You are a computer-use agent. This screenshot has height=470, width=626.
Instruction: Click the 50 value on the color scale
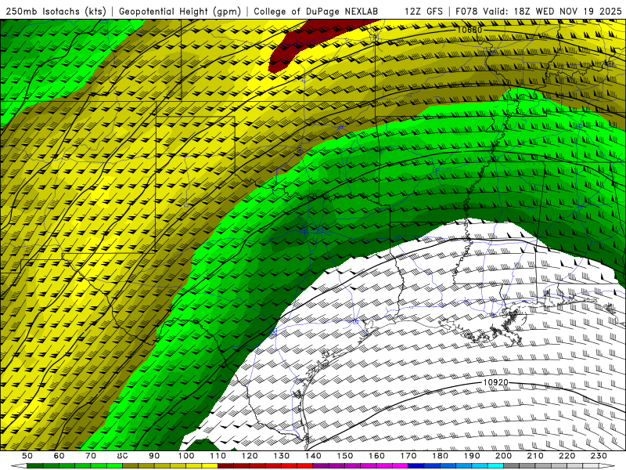[27, 456]
